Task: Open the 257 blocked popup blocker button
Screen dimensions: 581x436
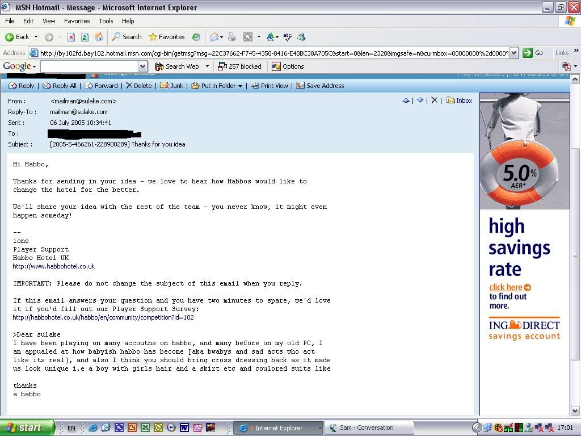Action: coord(239,66)
